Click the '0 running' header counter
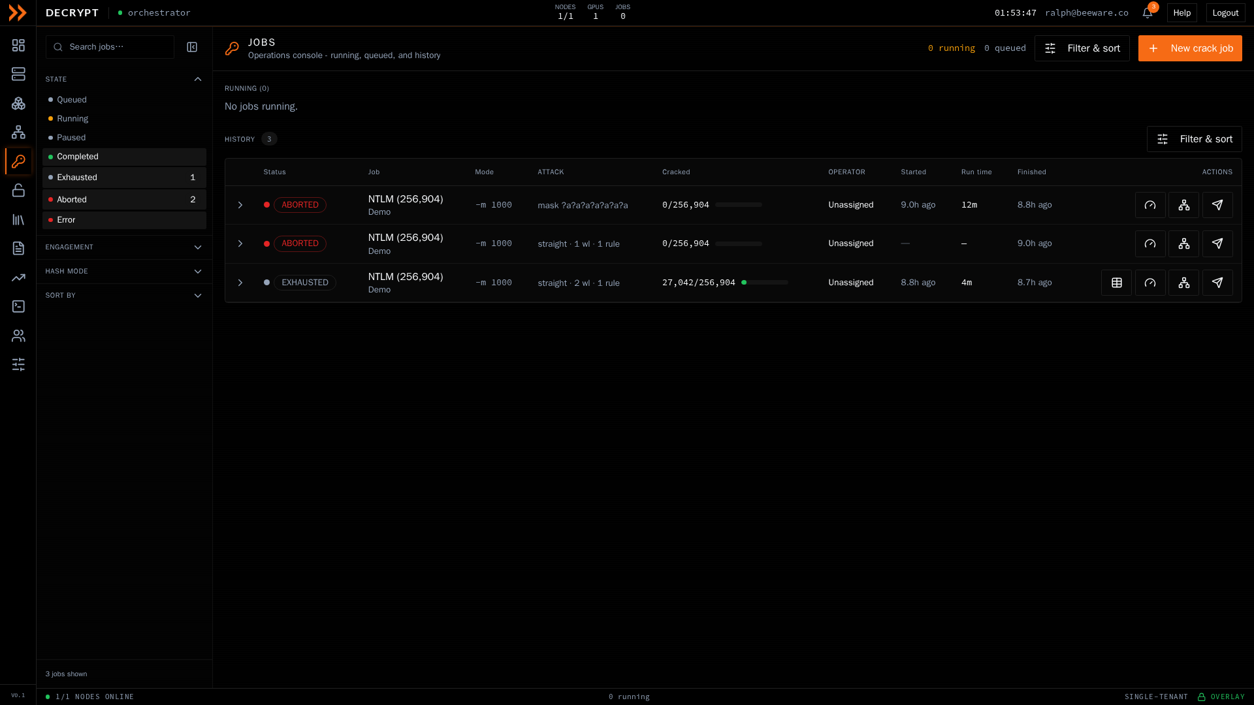 (x=951, y=48)
